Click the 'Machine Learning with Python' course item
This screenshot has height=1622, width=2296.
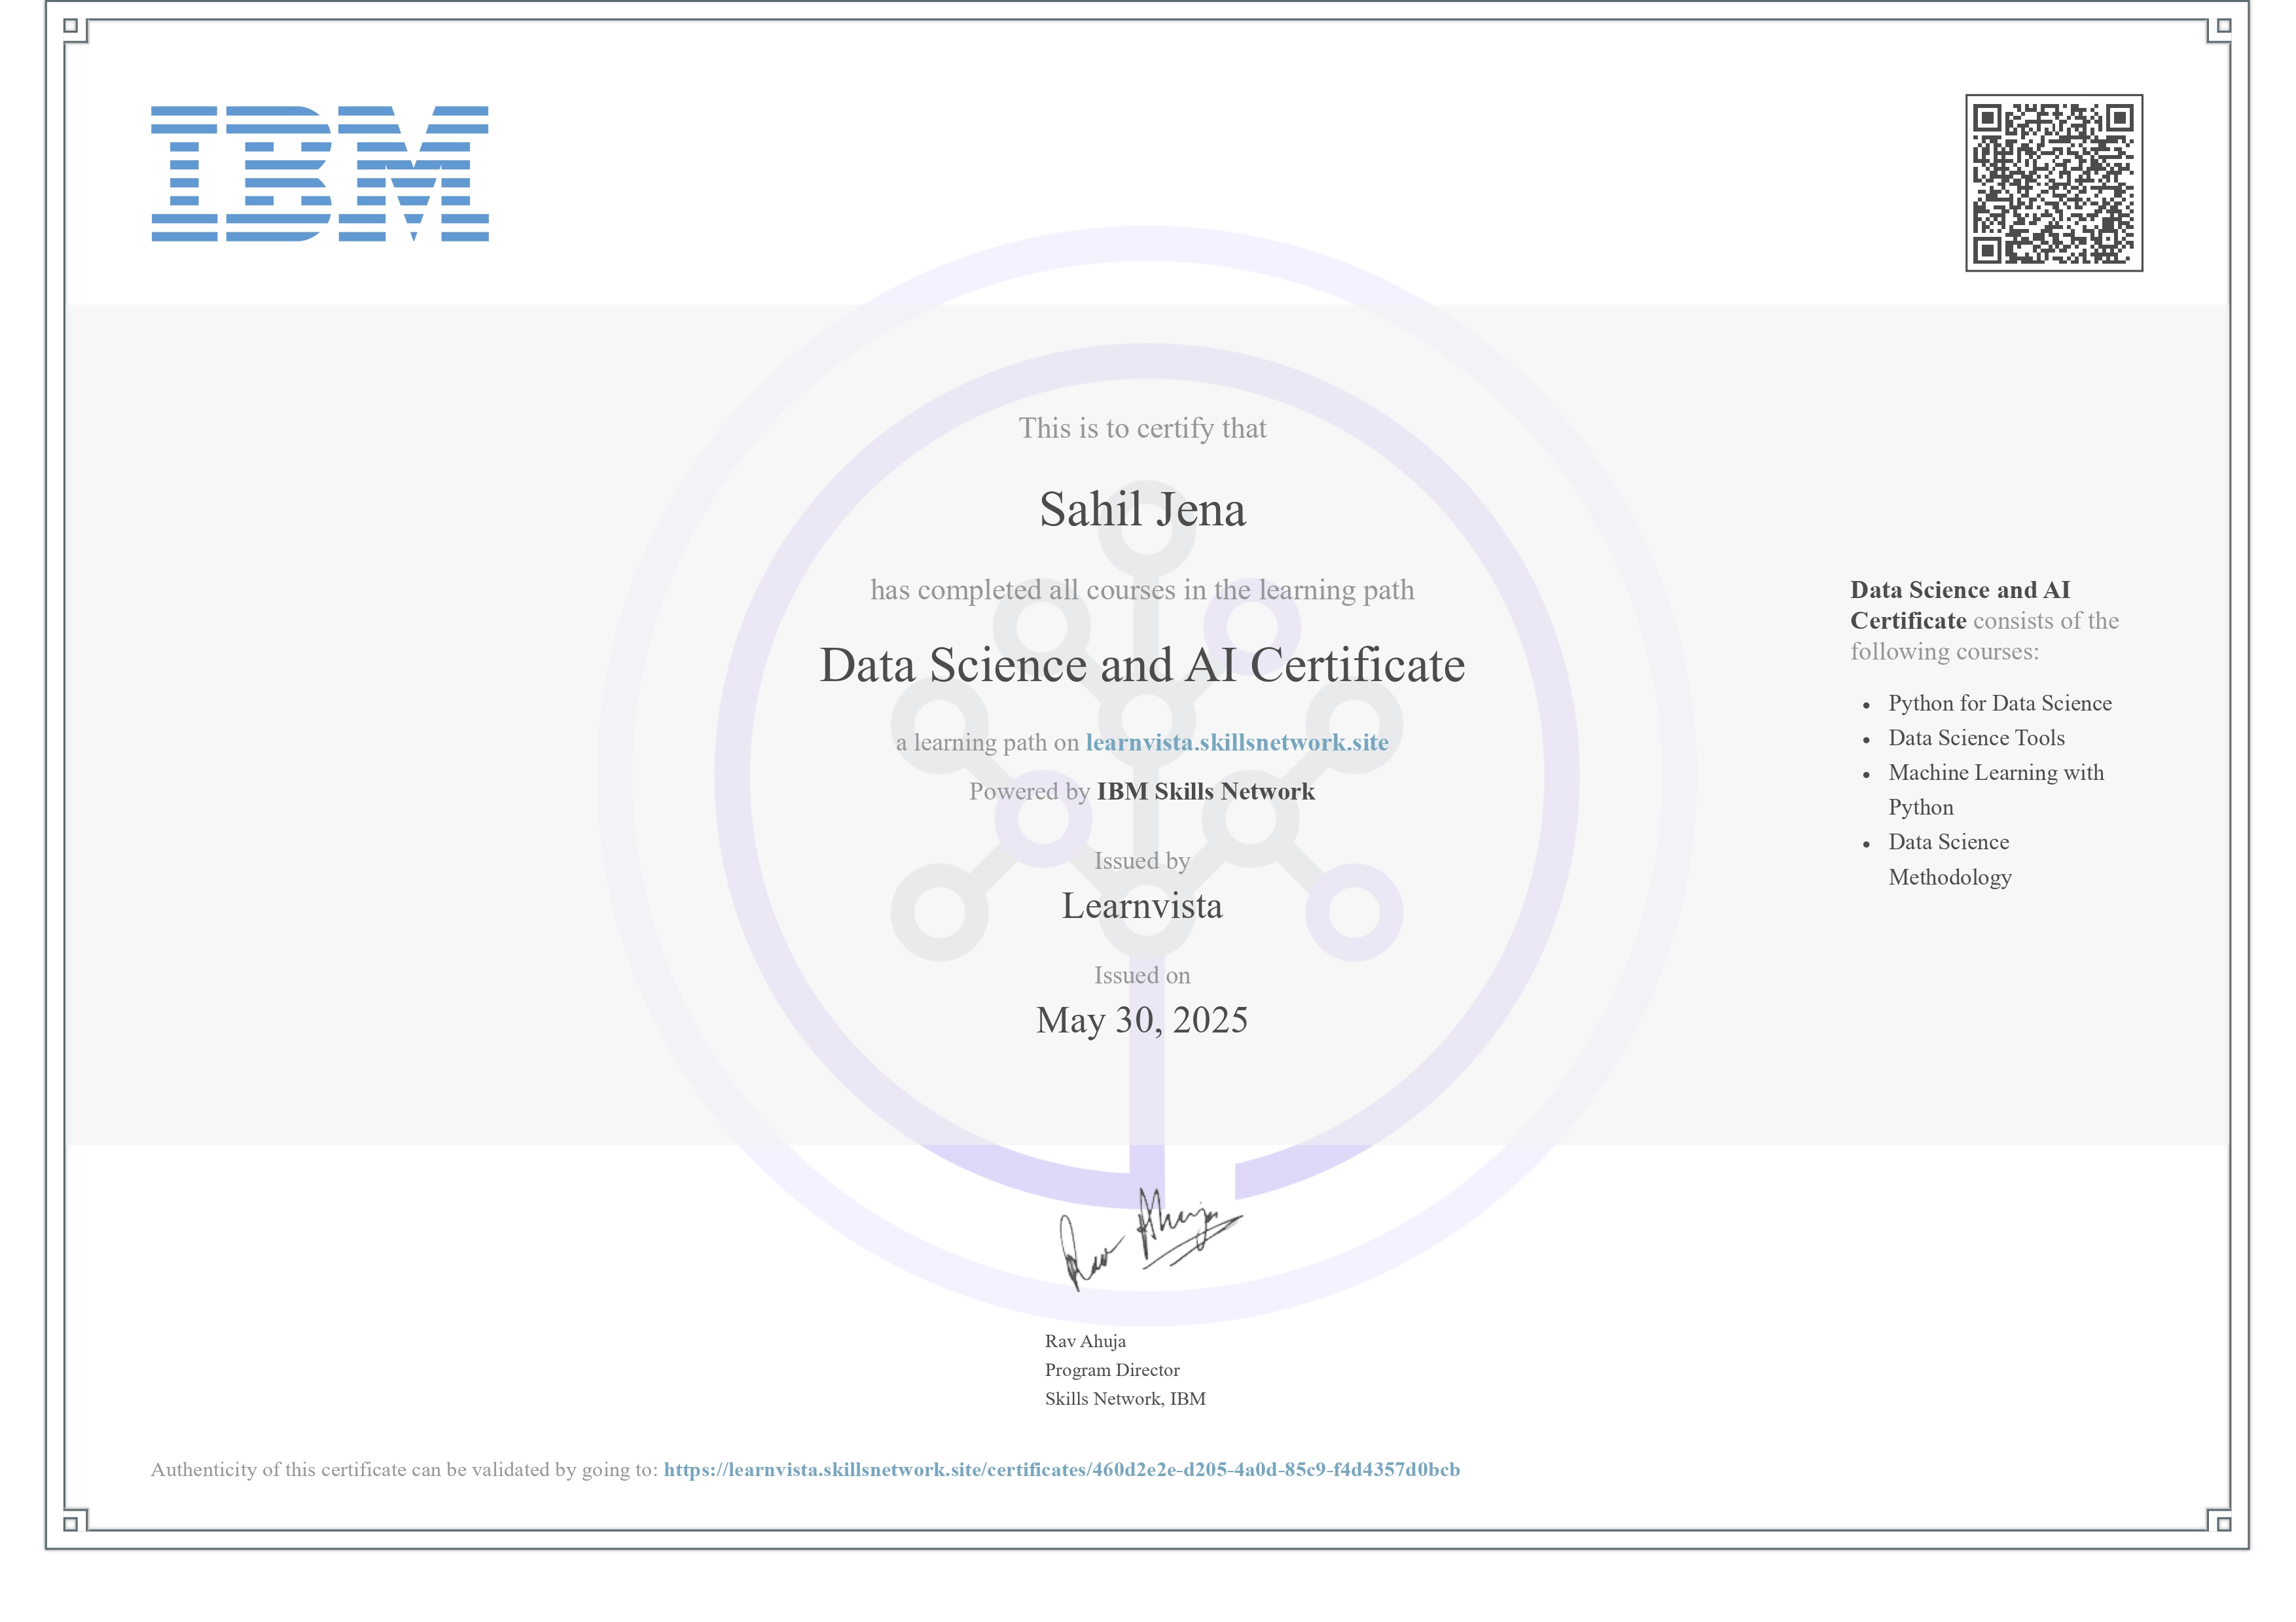coord(1996,790)
